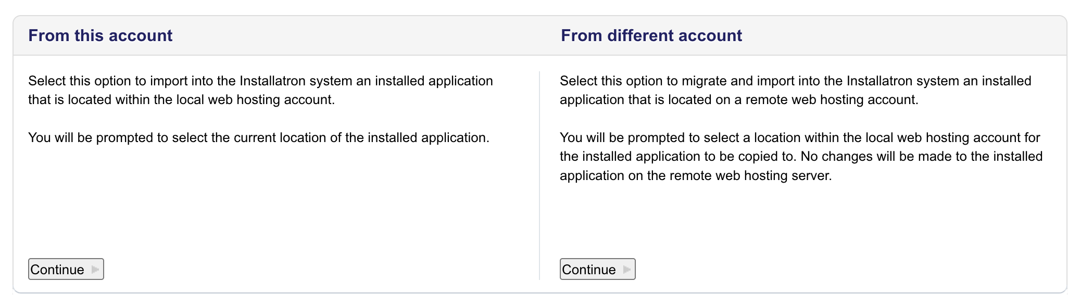Click the 'From this account' panel title

coord(100,35)
